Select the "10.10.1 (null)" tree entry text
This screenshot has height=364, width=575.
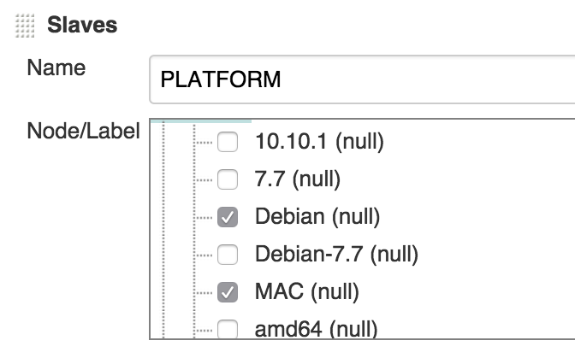319,142
